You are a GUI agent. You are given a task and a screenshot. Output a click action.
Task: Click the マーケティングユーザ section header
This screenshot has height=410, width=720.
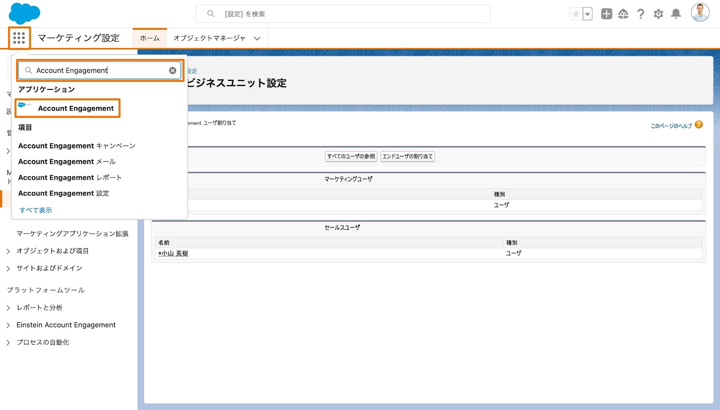click(x=348, y=179)
